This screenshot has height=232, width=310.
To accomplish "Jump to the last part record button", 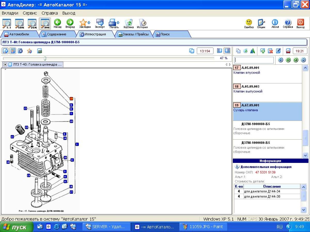I will (303, 60).
